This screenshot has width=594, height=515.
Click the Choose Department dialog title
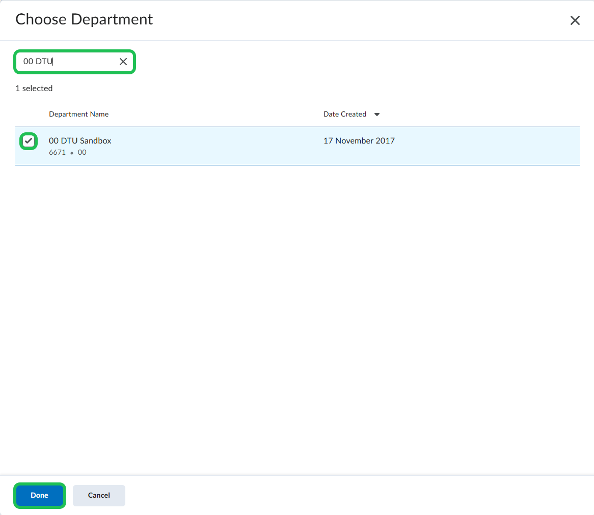click(x=84, y=19)
